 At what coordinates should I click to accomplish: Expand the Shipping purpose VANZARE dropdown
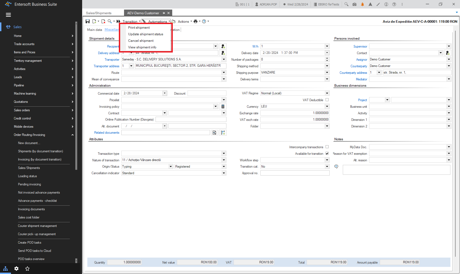tap(327, 72)
